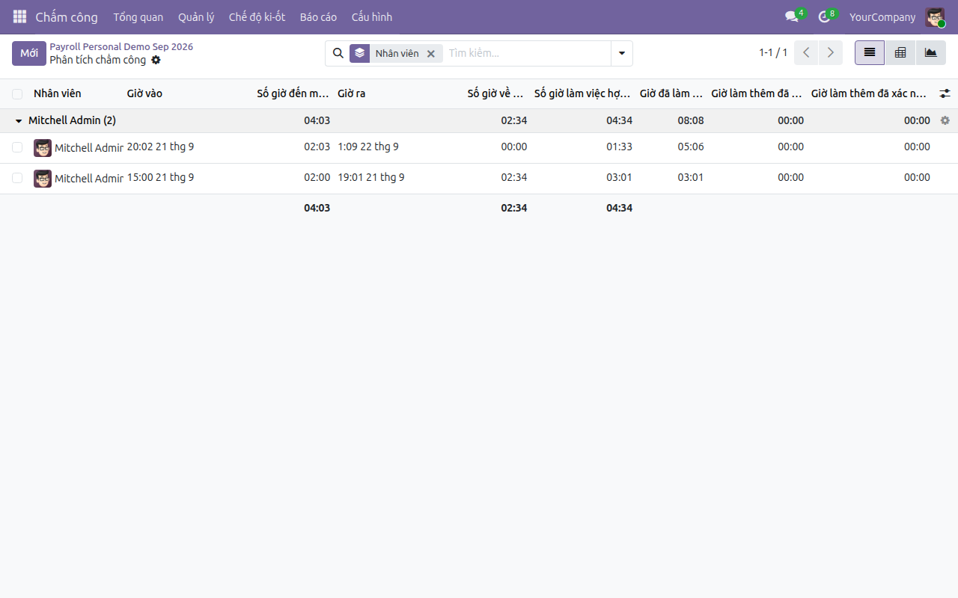This screenshot has height=598, width=958.
Task: Open the Báo cáo menu
Action: coord(318,16)
